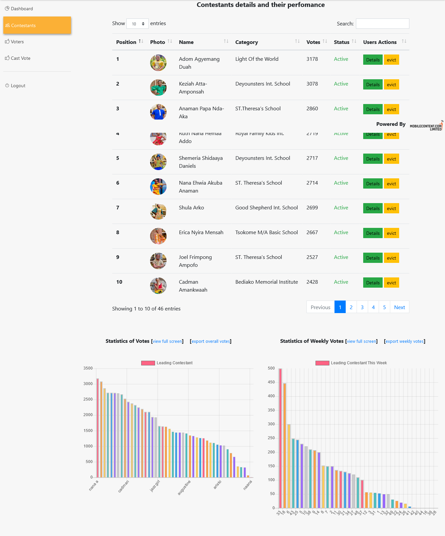Click the Cast Vote icon

(x=7, y=58)
